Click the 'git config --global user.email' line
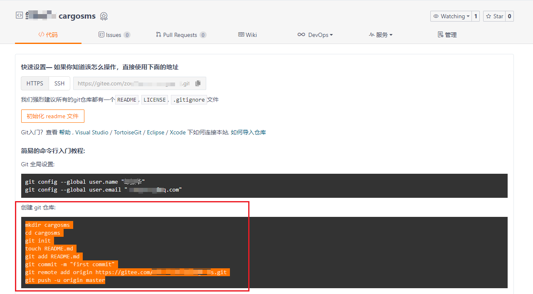 (104, 190)
